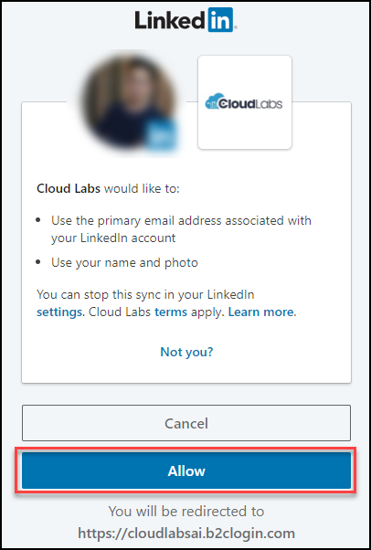This screenshot has width=371, height=550.
Task: Click the 'Linked' wordmark text in header
Action: (x=170, y=20)
